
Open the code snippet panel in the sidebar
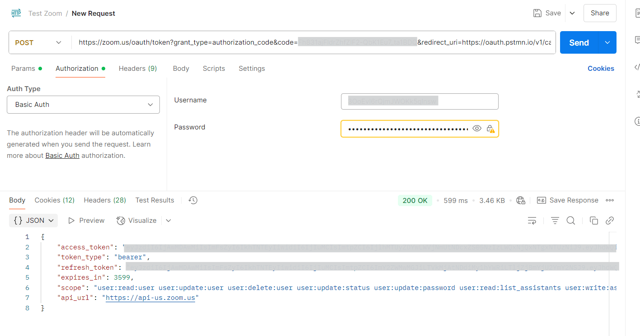pyautogui.click(x=637, y=67)
